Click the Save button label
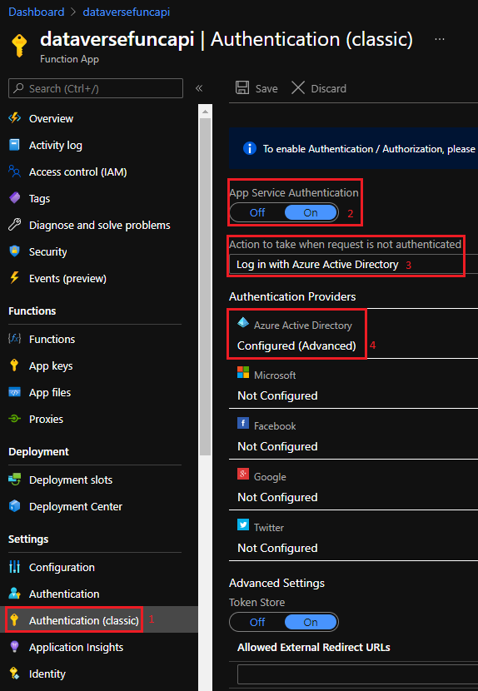Viewport: 478px width, 691px height. 266,88
